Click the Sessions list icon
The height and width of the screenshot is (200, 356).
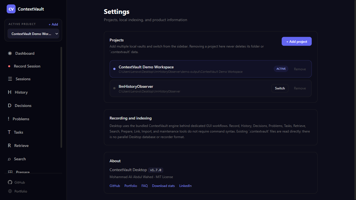10,79
